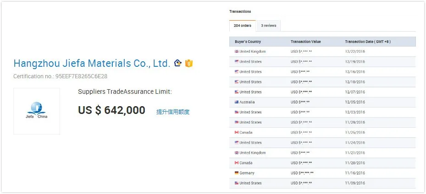The height and width of the screenshot is (194, 426).
Task: Click the Canada cell dated 11/25/2016
Action: (x=246, y=133)
